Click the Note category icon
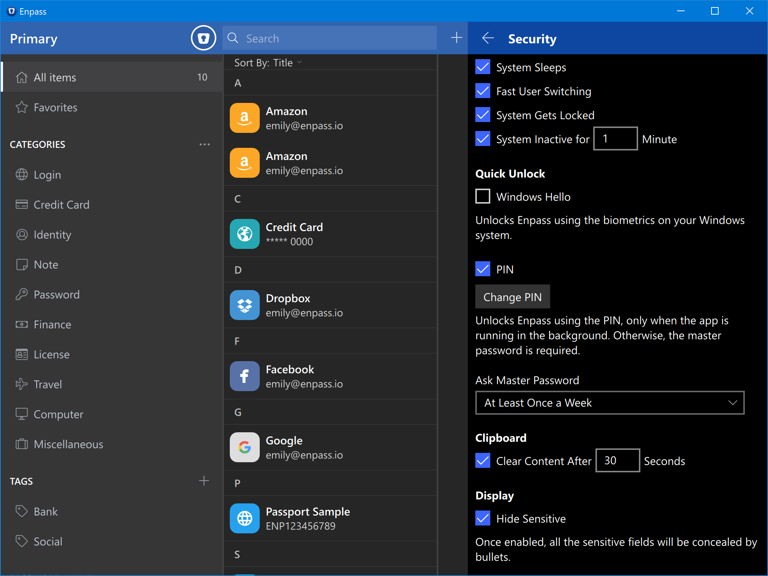The image size is (768, 576). pyautogui.click(x=22, y=265)
